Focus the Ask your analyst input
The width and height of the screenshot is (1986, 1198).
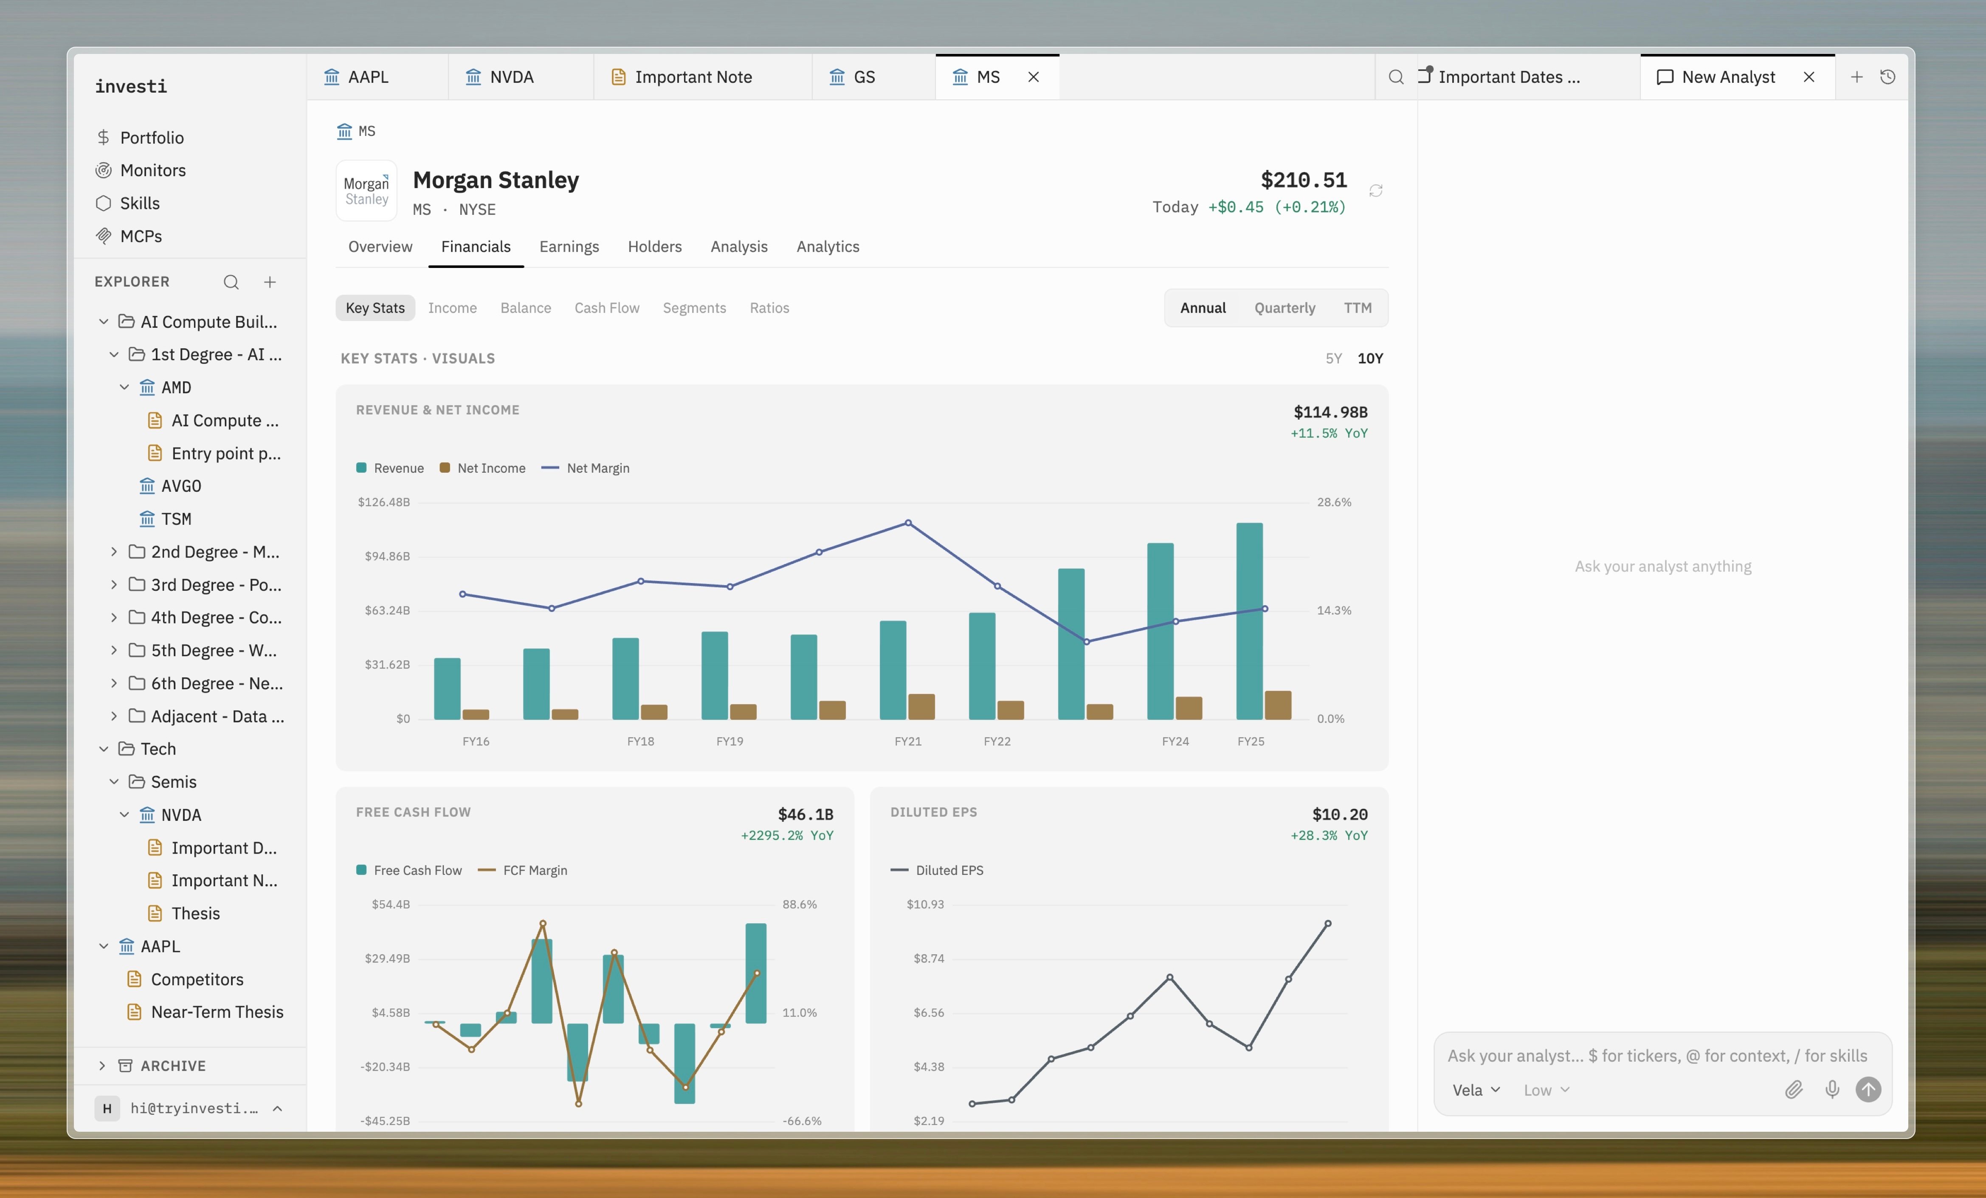coord(1662,1055)
